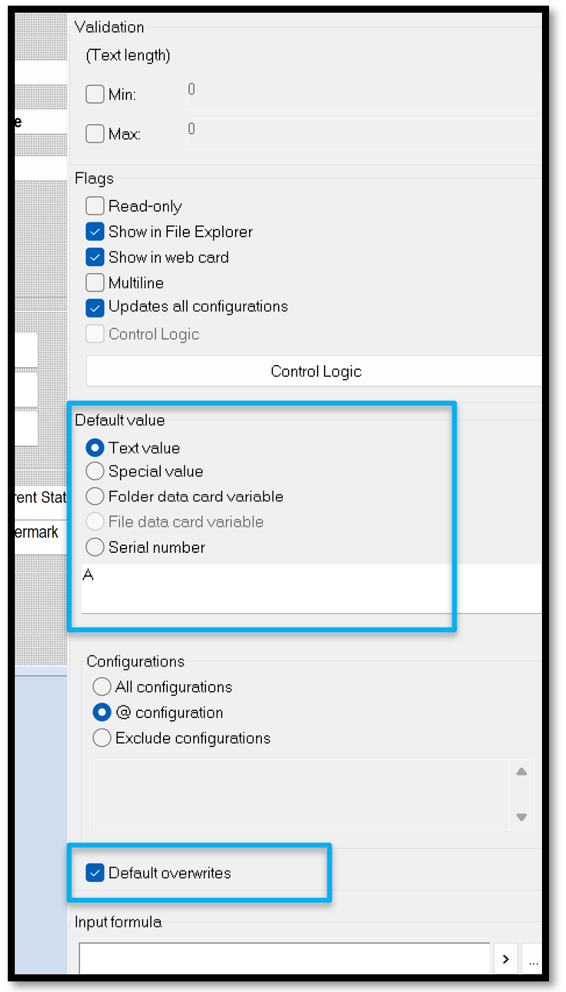This screenshot has width=566, height=992.
Task: Uncheck Show in File Explorer
Action: [x=95, y=232]
